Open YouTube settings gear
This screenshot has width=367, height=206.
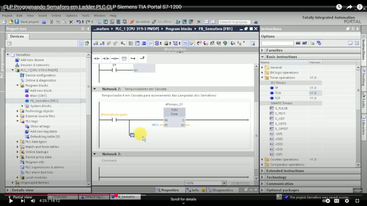(x=347, y=201)
